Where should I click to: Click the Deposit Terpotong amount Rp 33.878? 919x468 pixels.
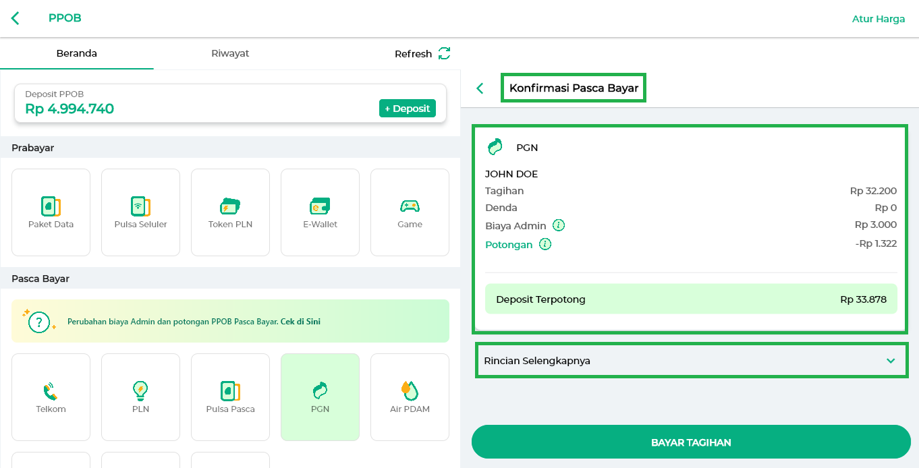point(864,299)
